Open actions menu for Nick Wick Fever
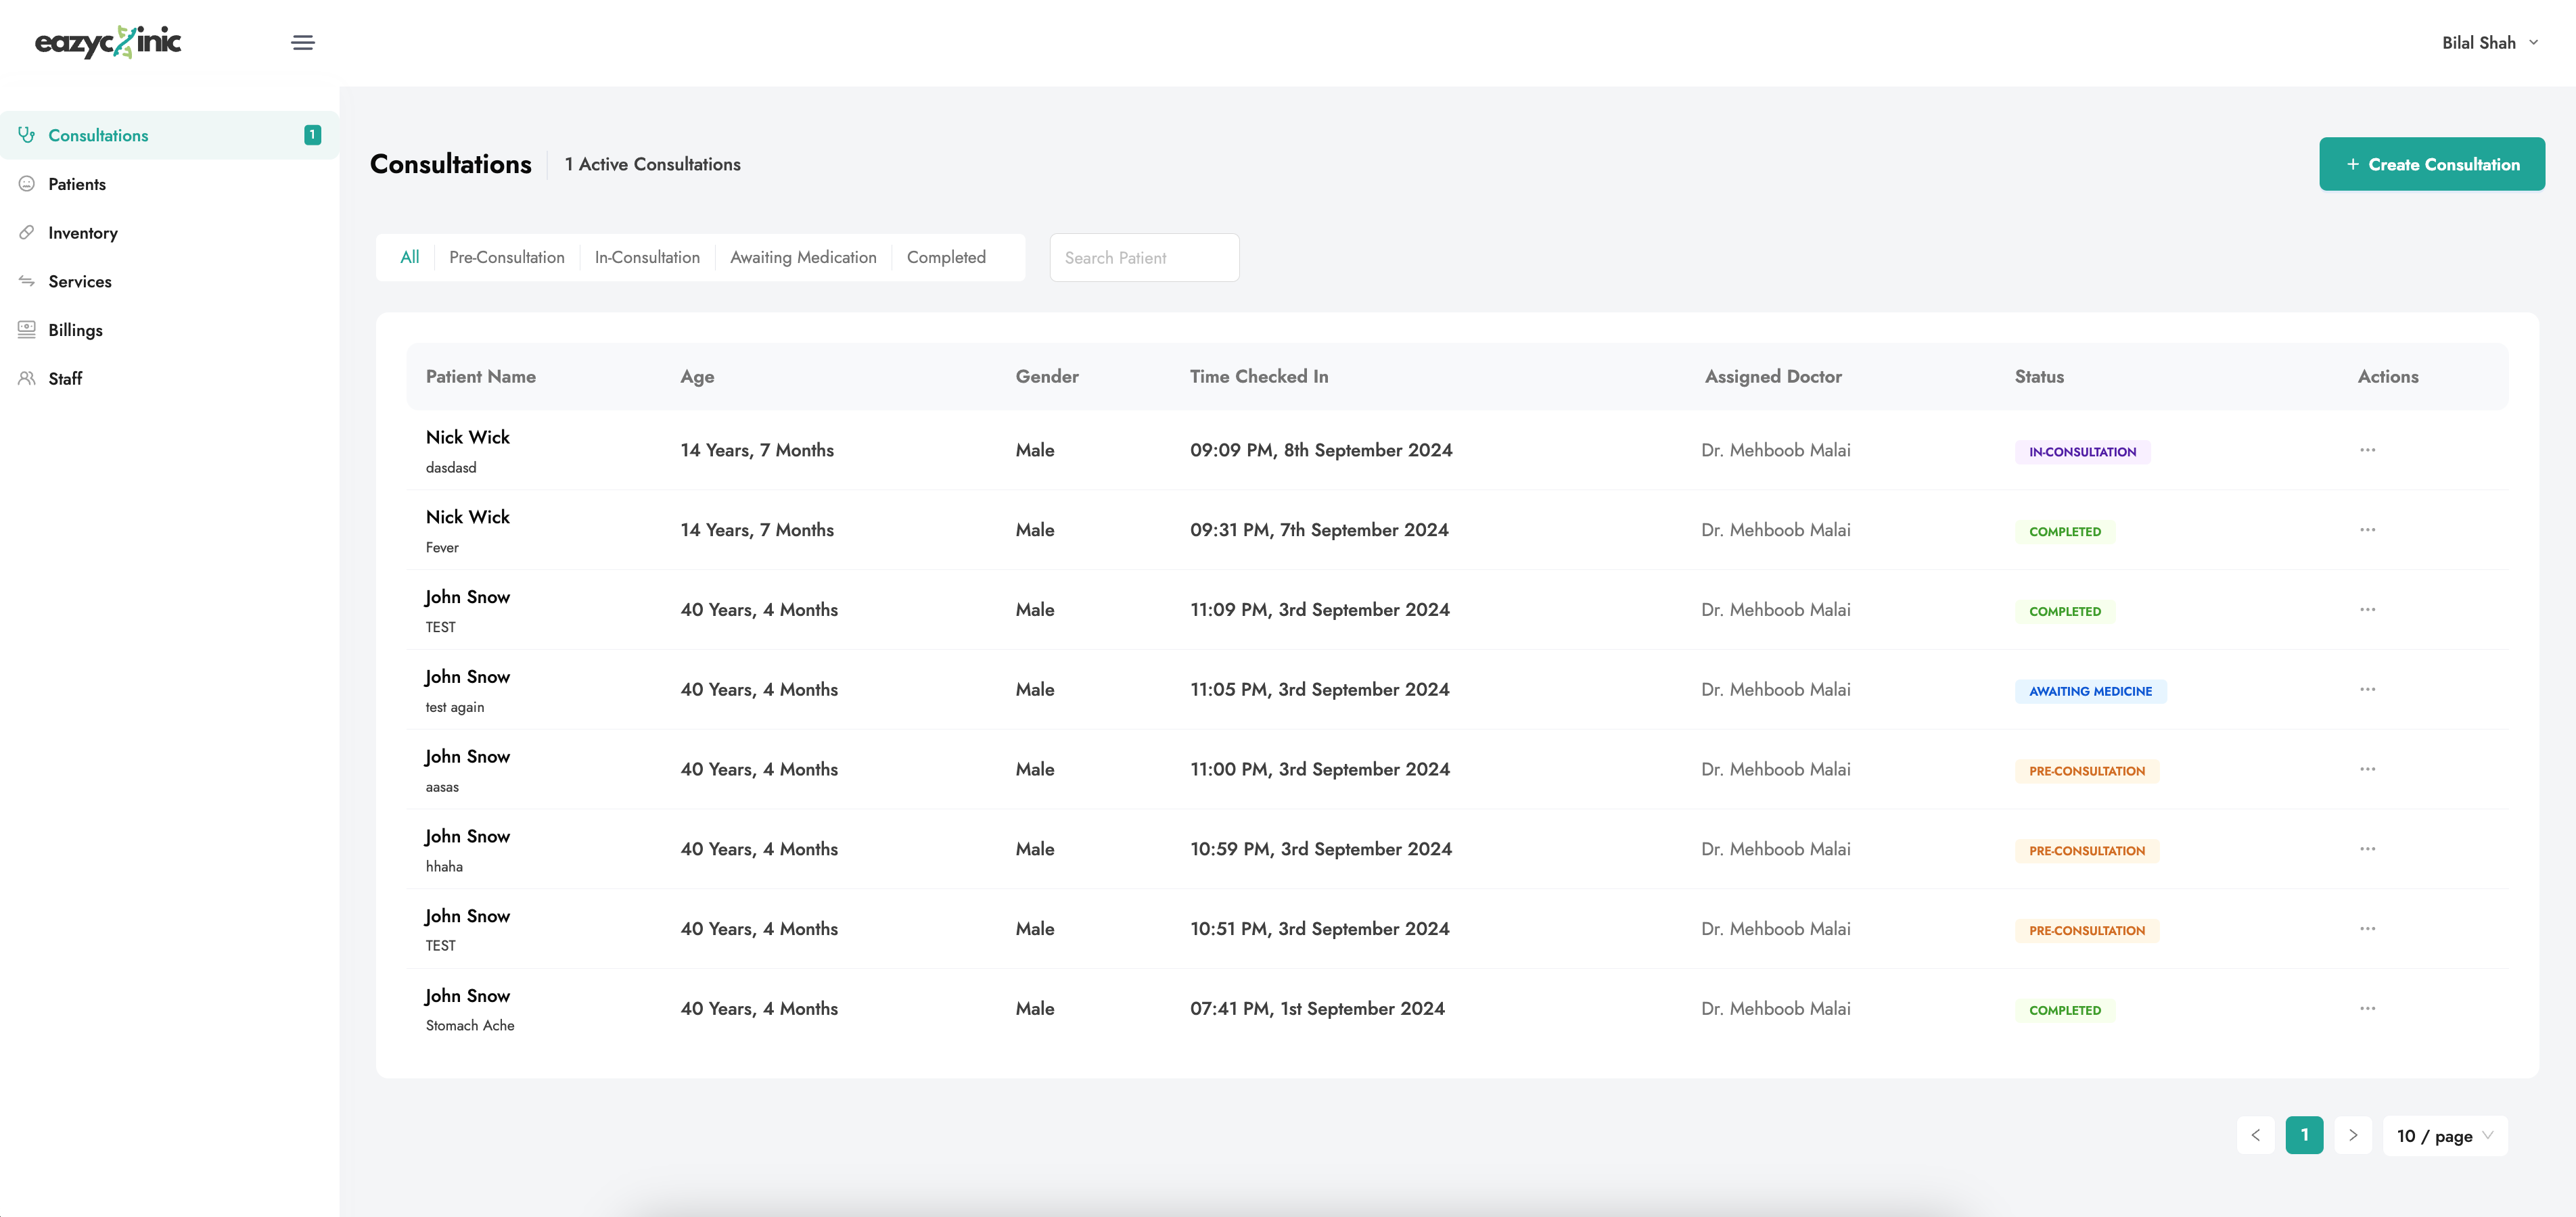2576x1217 pixels. [2367, 529]
